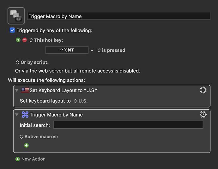Collapse the Trigger Macro by Name action
This screenshot has width=218, height=169.
point(17,115)
